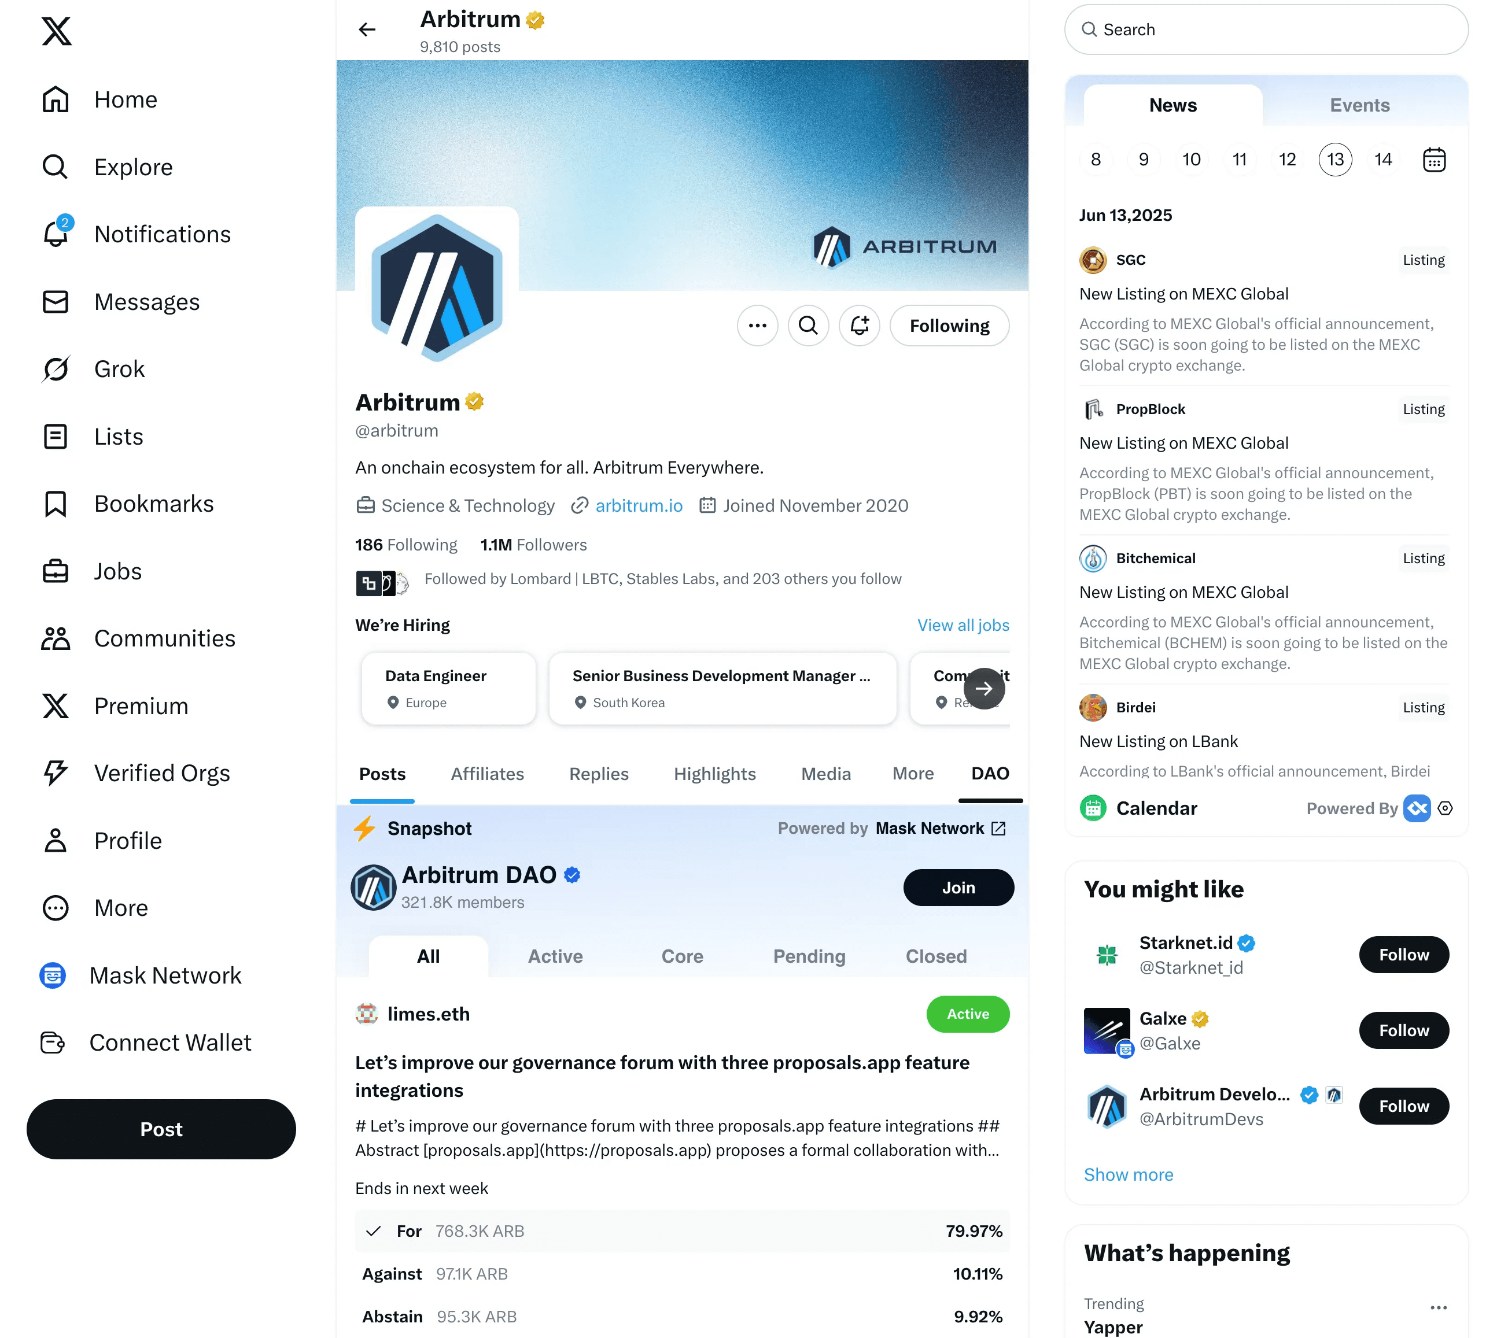Select the Active proposals tab
The image size is (1497, 1338).
(555, 956)
